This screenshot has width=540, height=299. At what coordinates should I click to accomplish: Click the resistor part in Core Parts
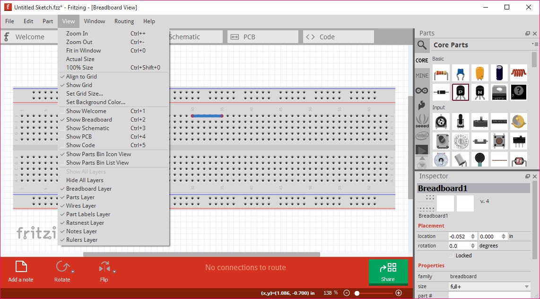(441, 73)
